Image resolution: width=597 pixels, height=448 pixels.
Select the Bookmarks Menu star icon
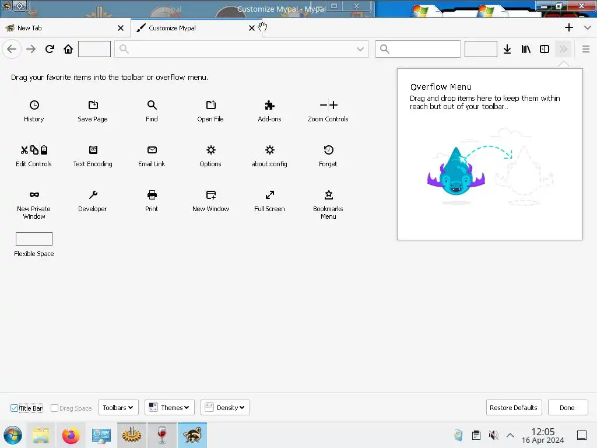coord(328,195)
